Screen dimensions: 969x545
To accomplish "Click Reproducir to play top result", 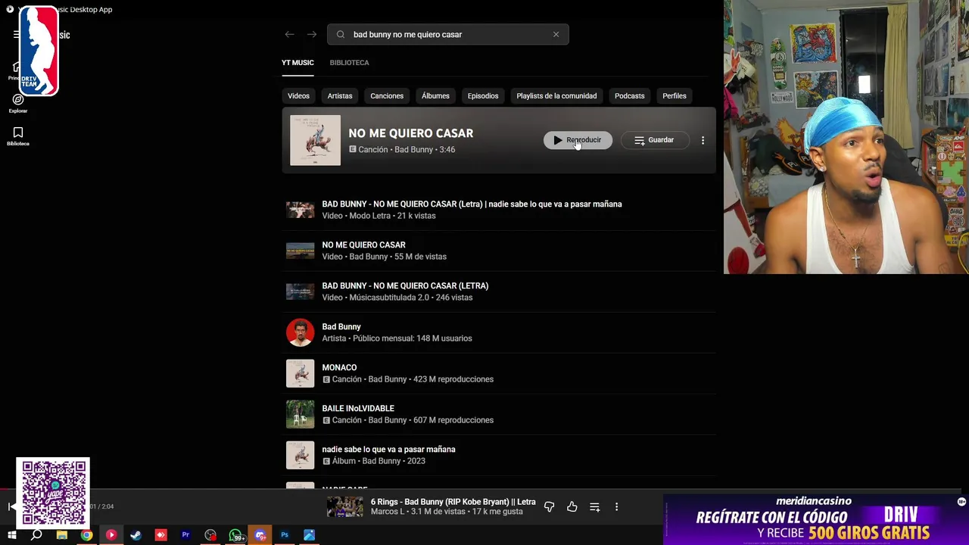I will pos(578,140).
